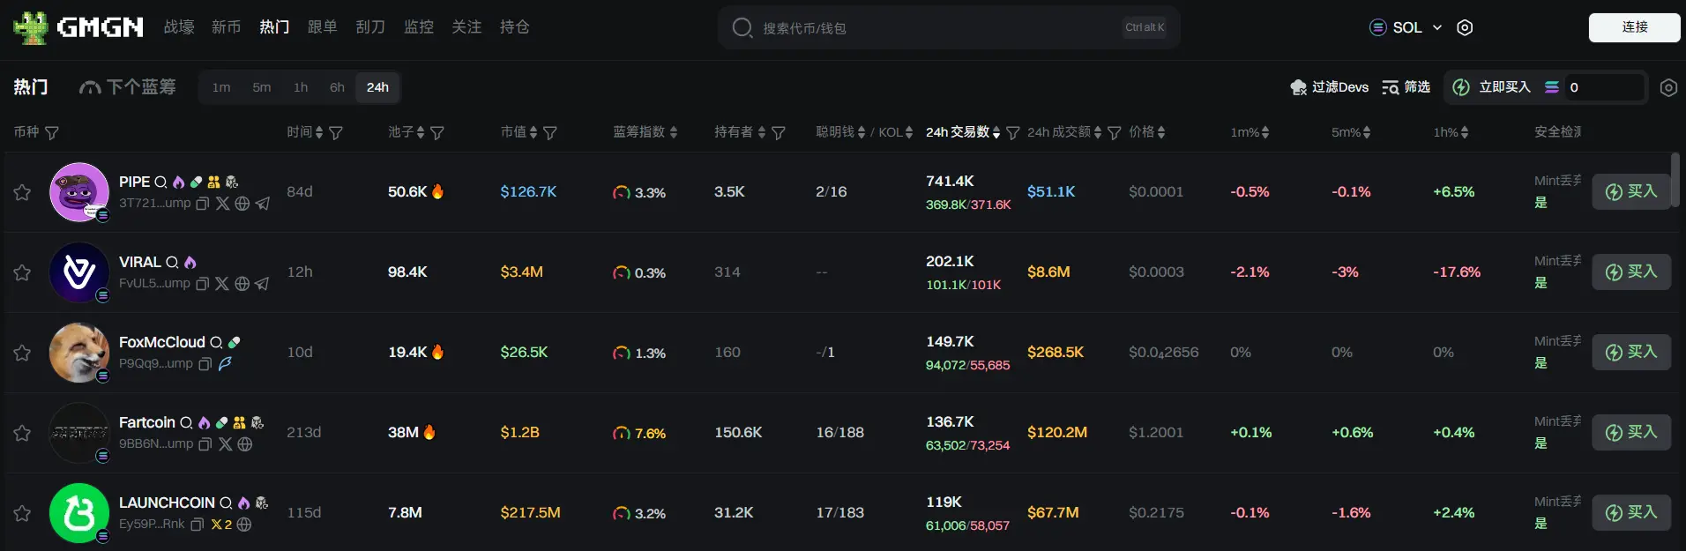Open the 监控 menu in top navigation
This screenshot has height=551, width=1686.
(419, 27)
